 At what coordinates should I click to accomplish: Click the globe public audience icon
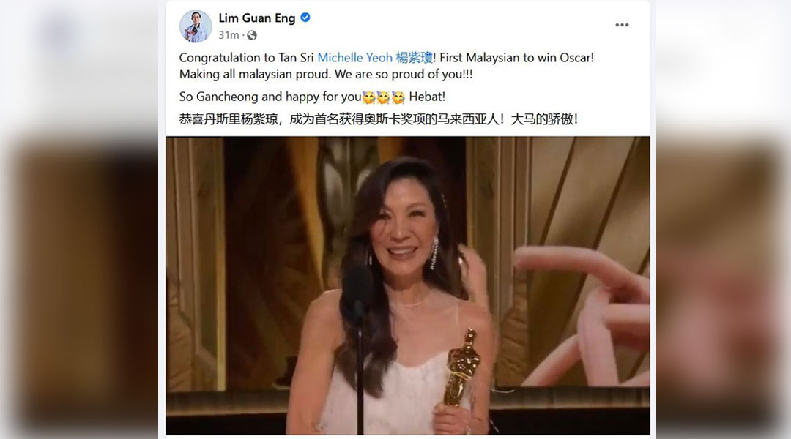pos(252,35)
